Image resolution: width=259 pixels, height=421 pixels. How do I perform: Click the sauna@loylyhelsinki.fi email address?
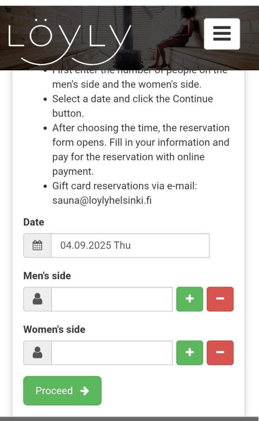tap(102, 201)
